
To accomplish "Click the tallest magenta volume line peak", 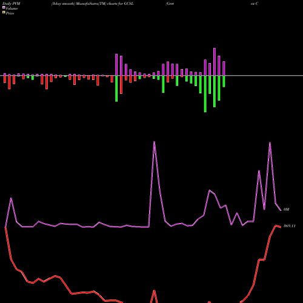I will coord(155,142).
